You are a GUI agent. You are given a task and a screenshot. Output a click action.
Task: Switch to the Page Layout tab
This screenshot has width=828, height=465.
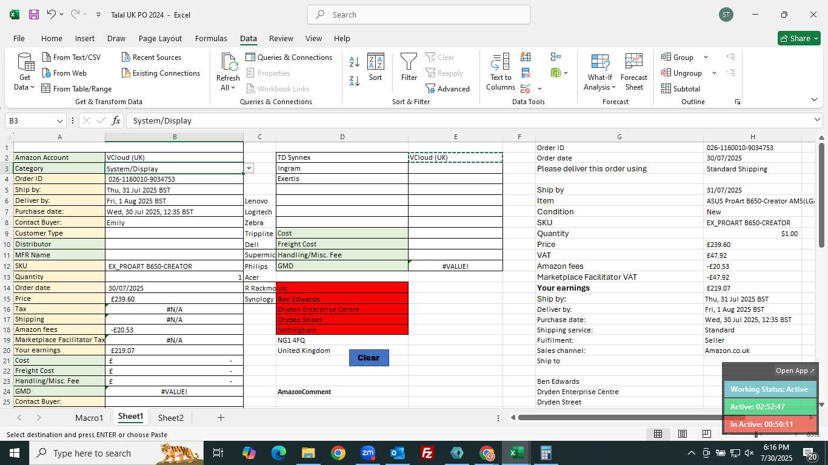click(160, 38)
